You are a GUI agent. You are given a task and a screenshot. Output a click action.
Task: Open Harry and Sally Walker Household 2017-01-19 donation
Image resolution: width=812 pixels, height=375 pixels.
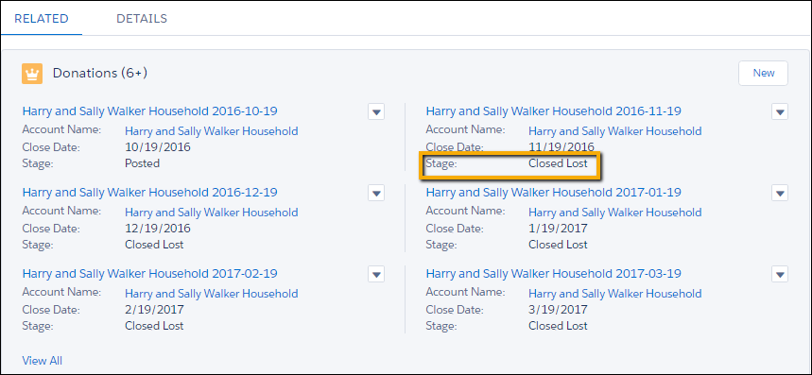[553, 192]
